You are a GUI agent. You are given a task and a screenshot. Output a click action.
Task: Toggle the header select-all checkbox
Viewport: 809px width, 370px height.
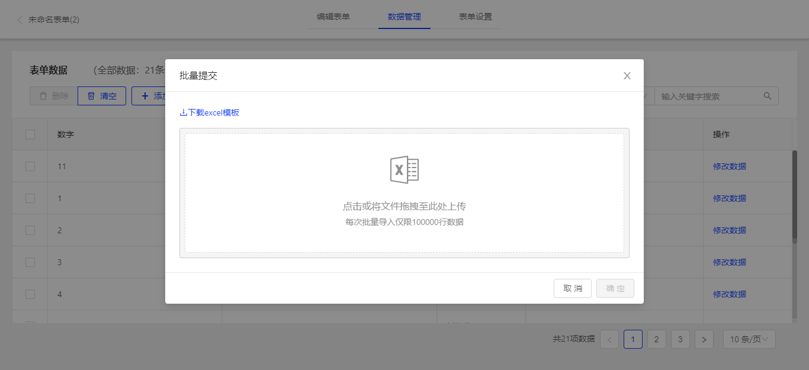(30, 134)
